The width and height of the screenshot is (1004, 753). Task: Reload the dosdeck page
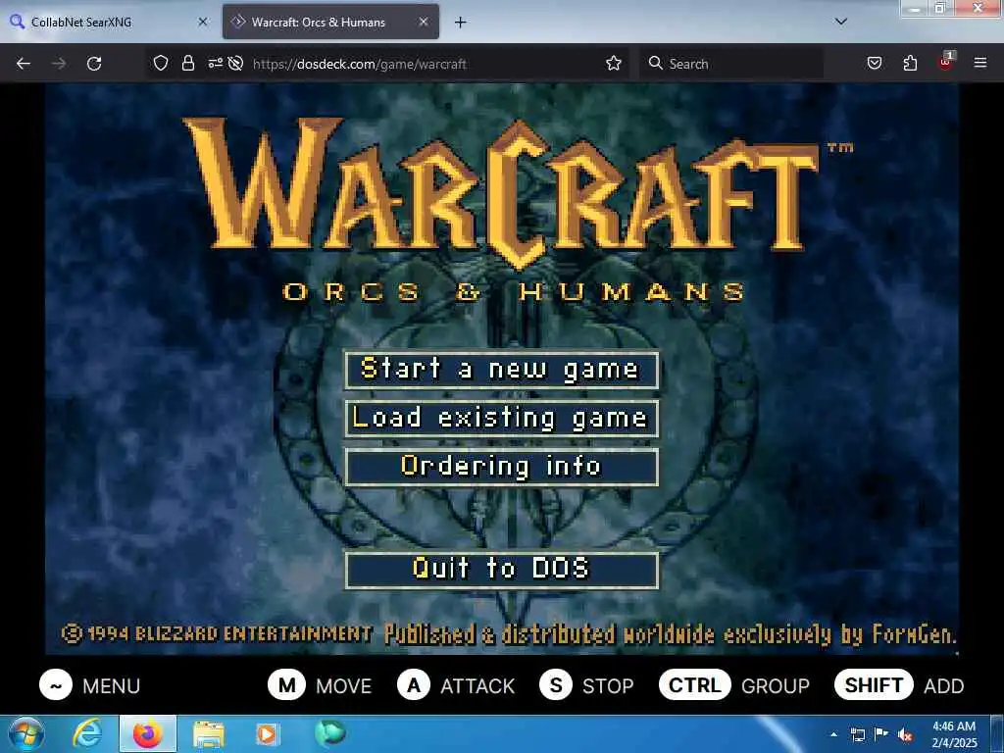point(94,64)
